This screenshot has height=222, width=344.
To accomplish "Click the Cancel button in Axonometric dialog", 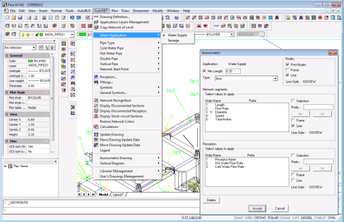I will tap(280, 208).
